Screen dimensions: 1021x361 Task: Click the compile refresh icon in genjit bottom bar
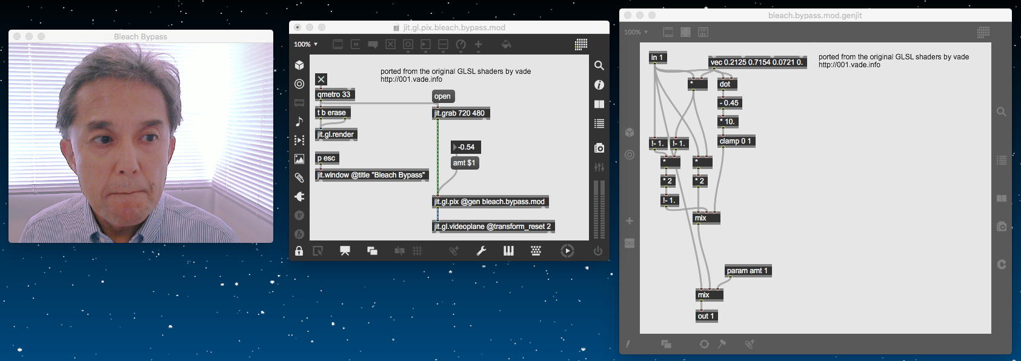point(704,344)
